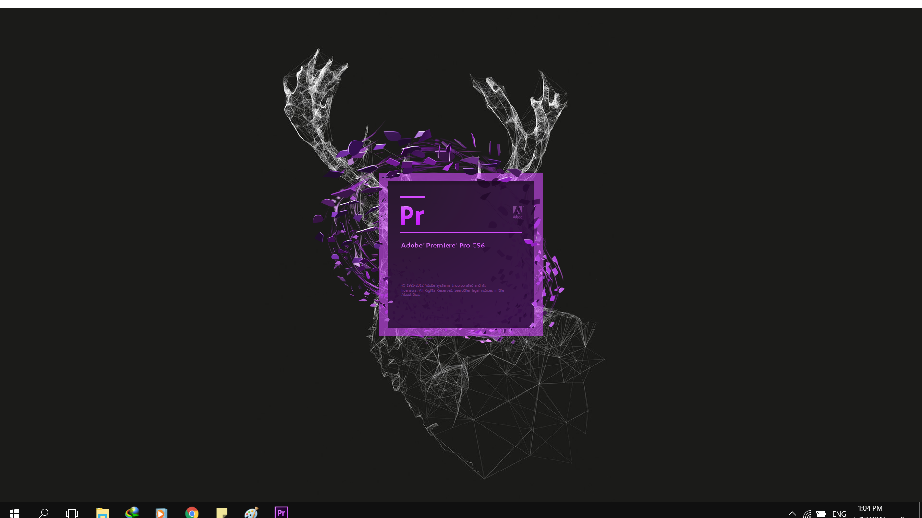
Task: Click the copyright notice on splash screen
Action: tap(453, 290)
